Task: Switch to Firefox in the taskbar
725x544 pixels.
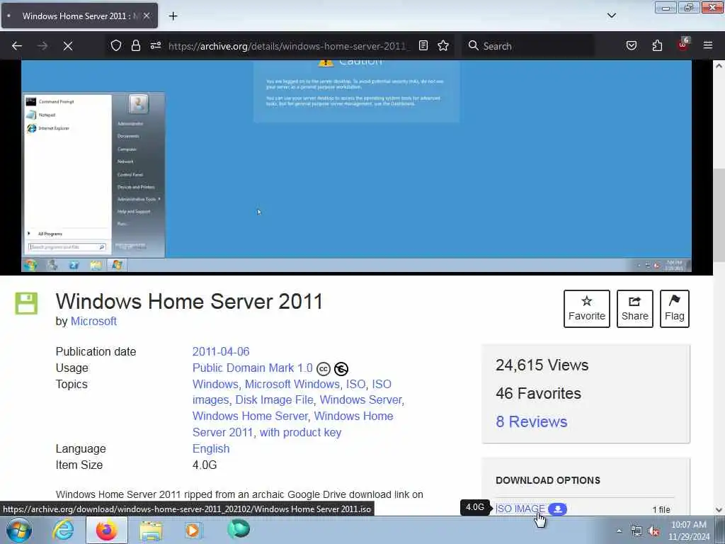Action: tap(107, 530)
